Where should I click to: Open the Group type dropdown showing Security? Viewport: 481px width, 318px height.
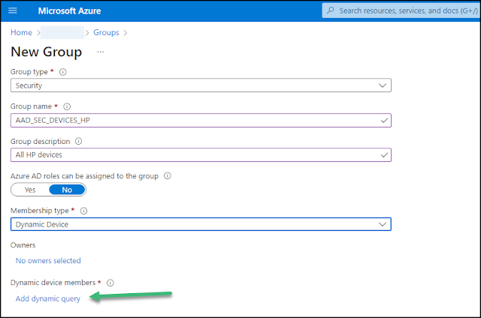pos(201,85)
